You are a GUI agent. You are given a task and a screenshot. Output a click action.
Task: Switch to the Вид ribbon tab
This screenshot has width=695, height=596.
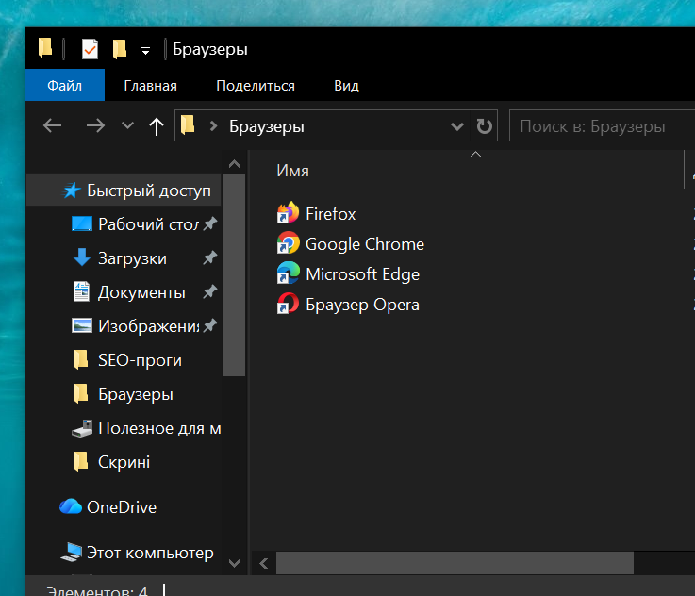[x=346, y=86]
